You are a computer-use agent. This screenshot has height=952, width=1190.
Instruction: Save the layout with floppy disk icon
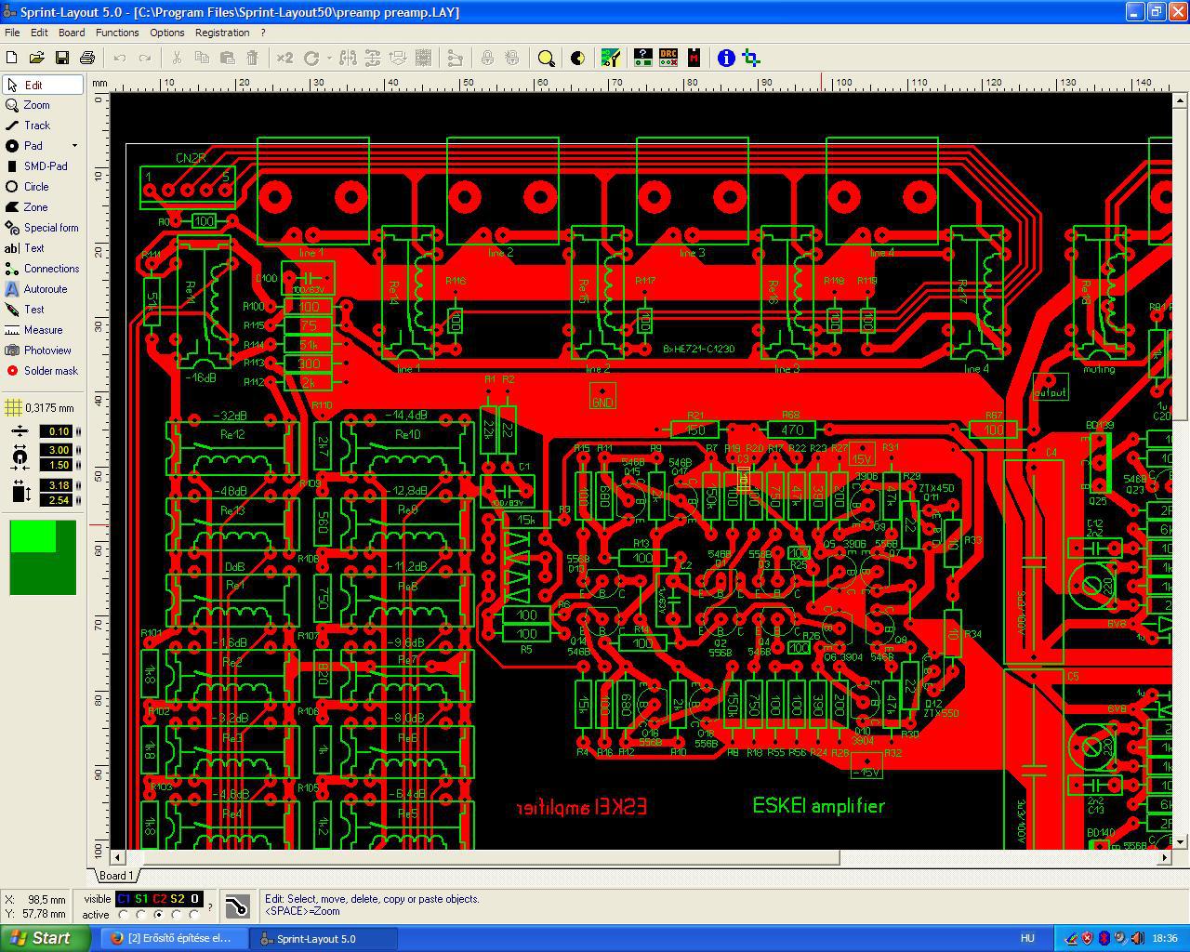62,58
